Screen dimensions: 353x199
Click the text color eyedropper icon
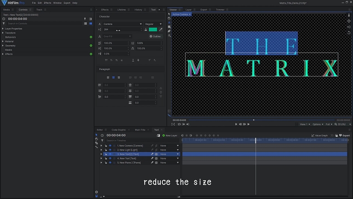(161, 29)
